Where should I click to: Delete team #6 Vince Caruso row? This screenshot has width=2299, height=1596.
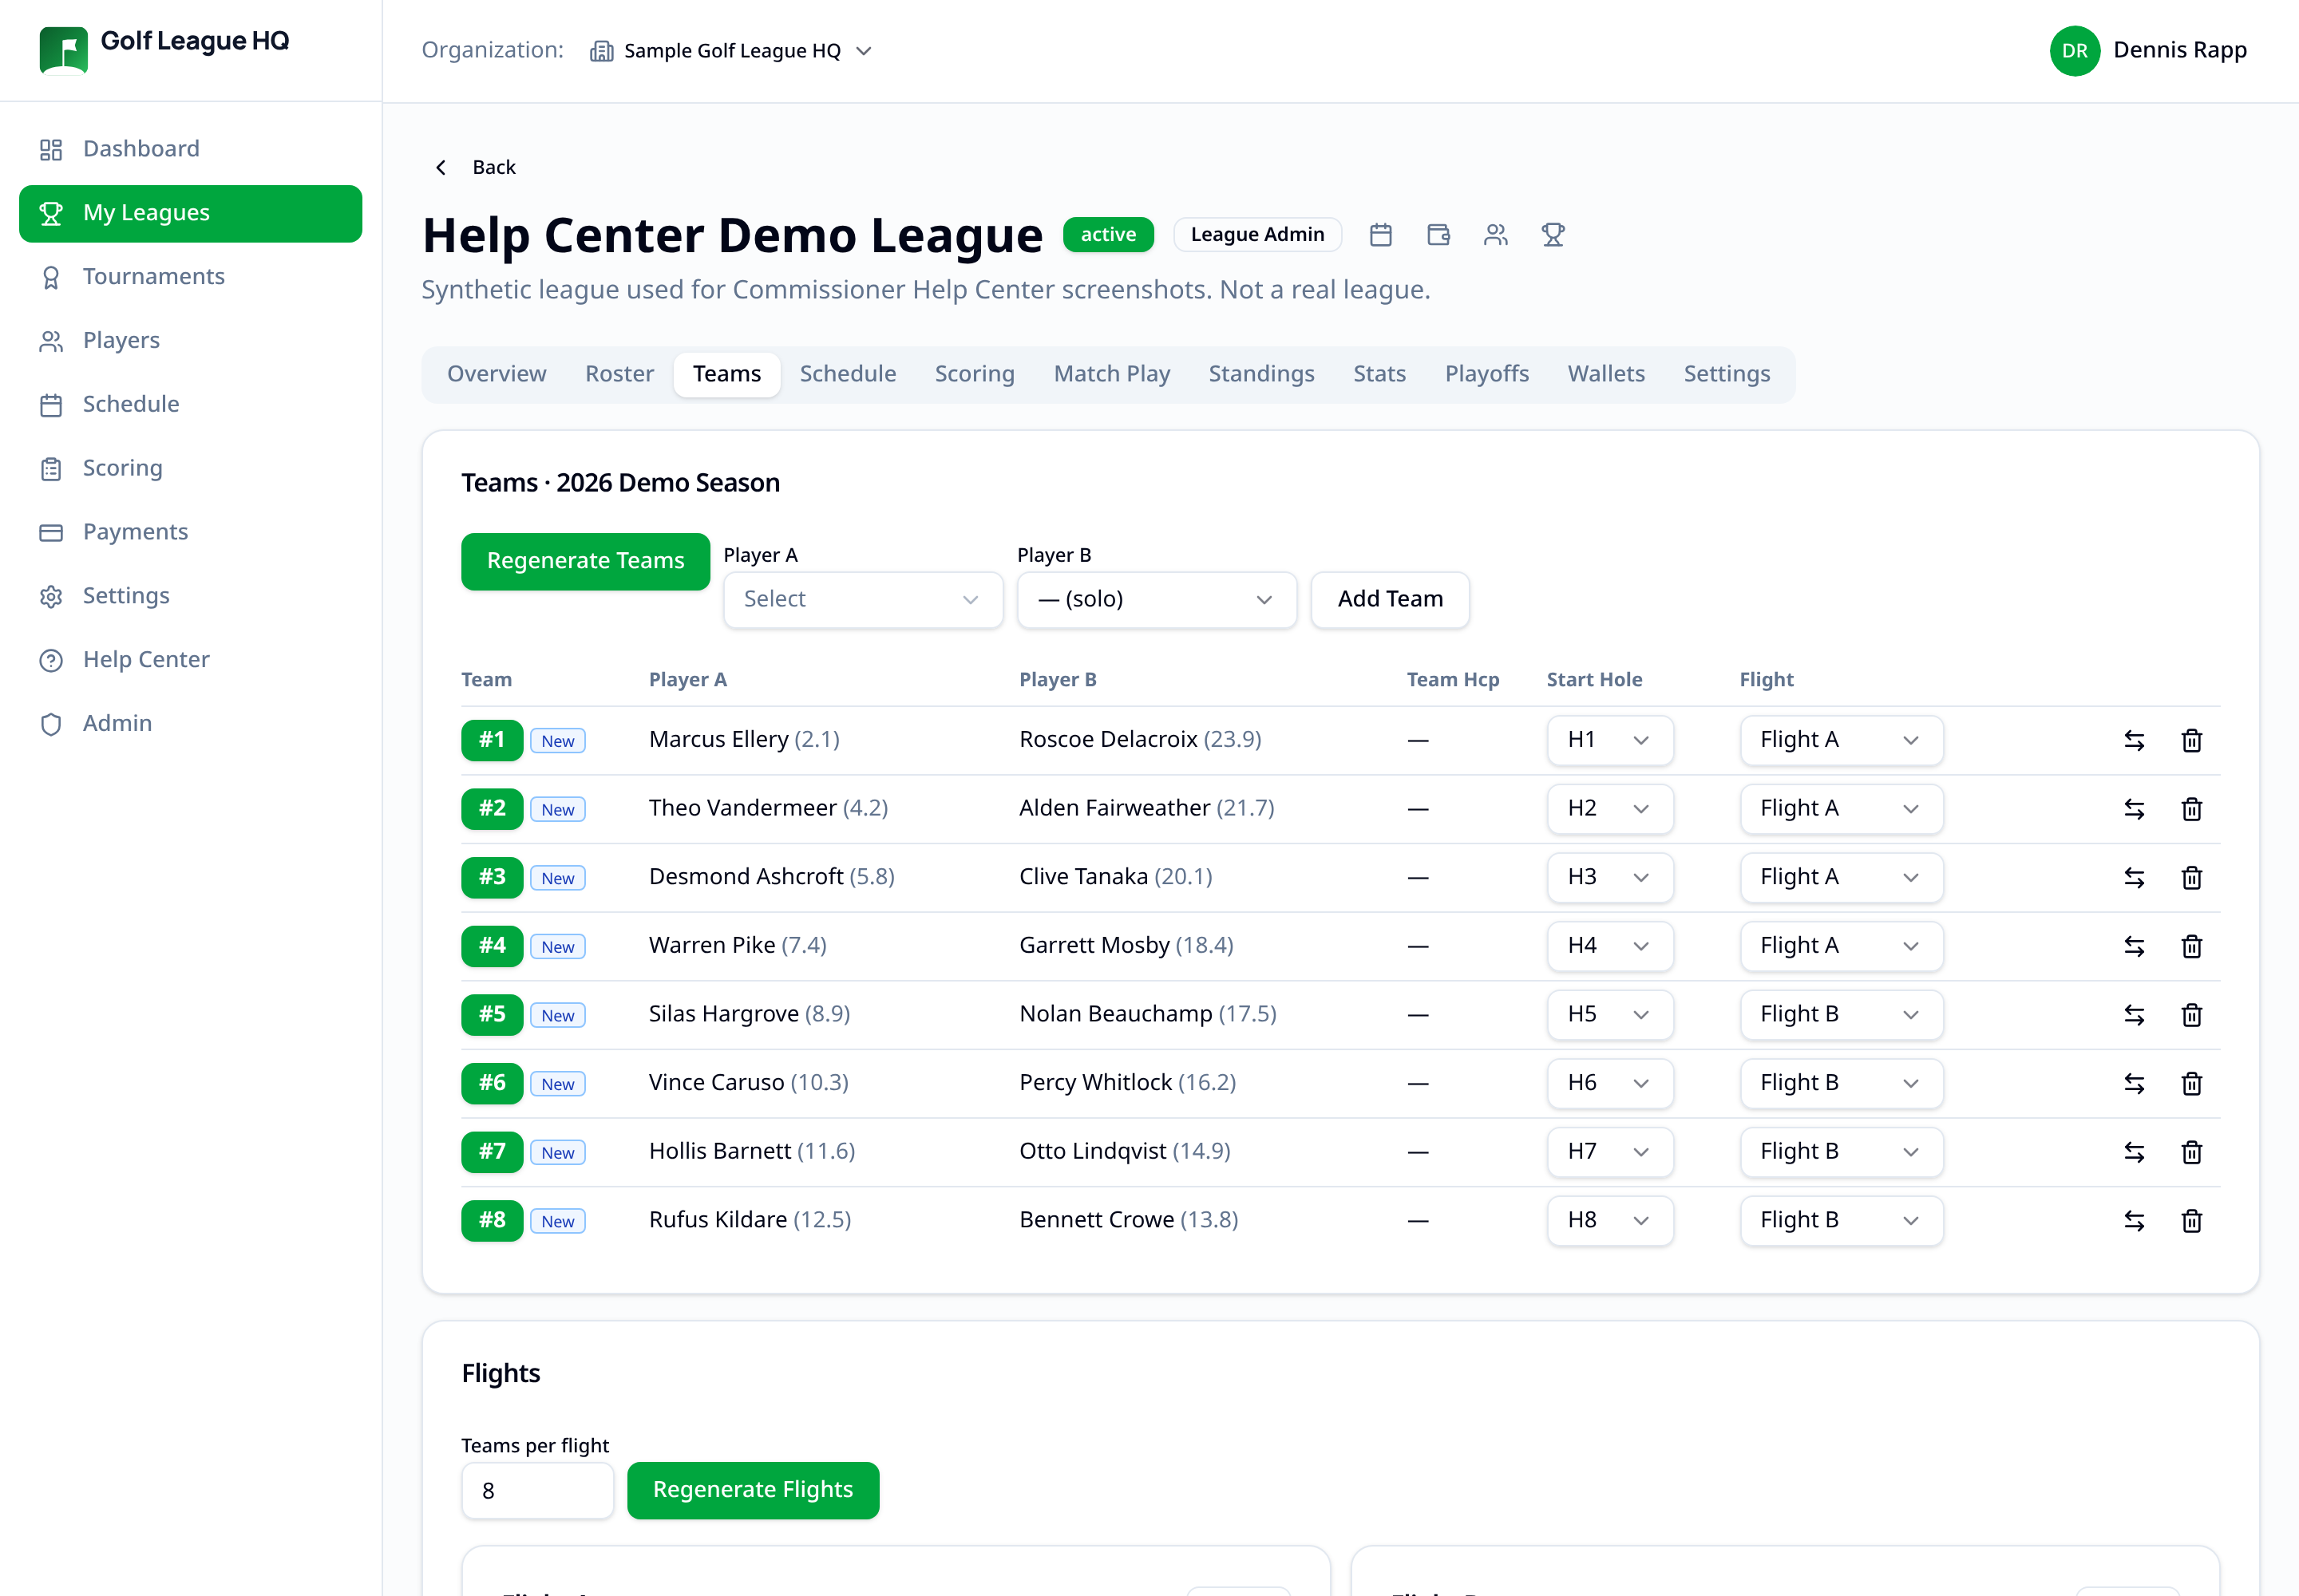tap(2191, 1084)
